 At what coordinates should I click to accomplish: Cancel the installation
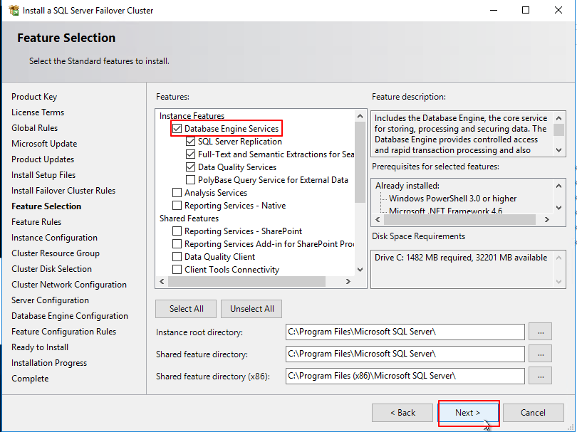533,412
